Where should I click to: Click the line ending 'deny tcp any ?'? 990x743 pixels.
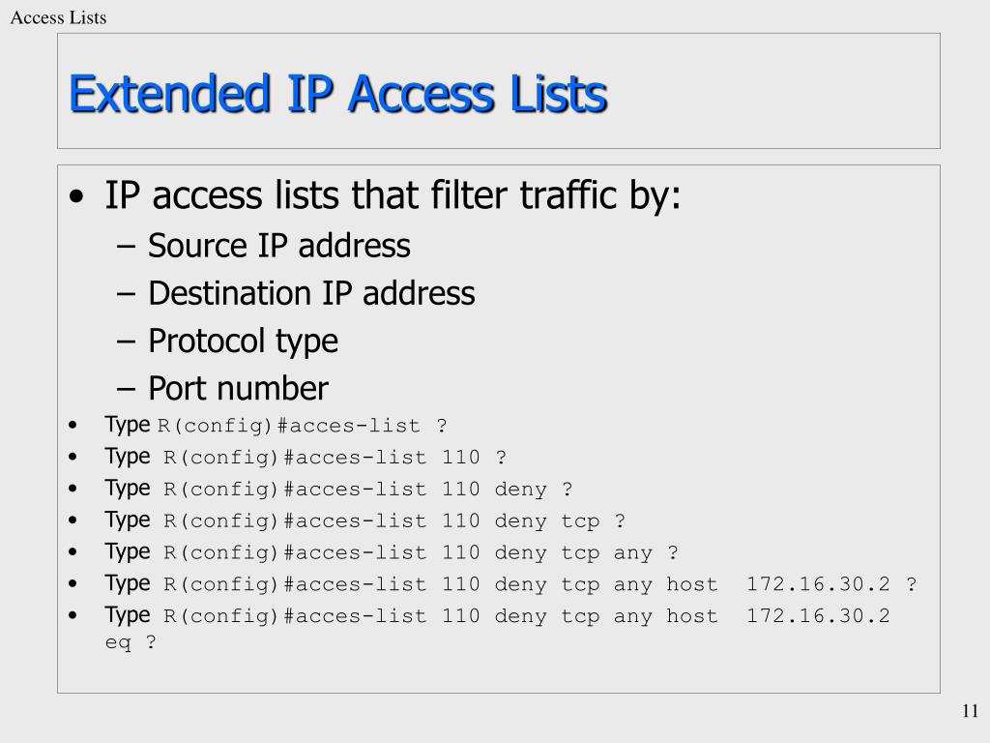pos(392,551)
